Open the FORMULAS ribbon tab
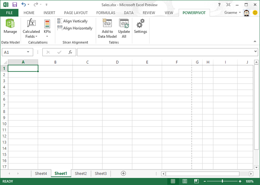260x185 pixels. [105, 13]
